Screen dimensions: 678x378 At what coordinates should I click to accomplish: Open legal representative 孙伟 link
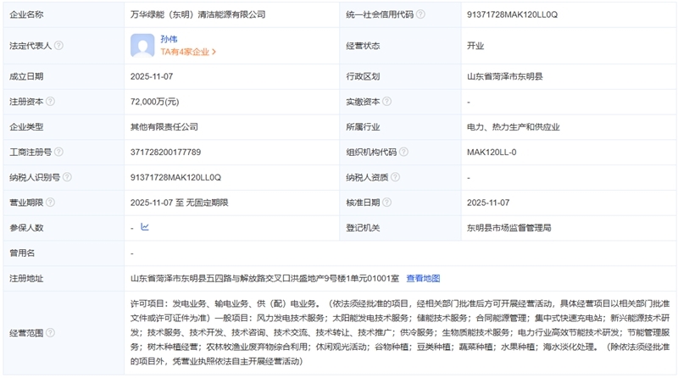click(169, 39)
